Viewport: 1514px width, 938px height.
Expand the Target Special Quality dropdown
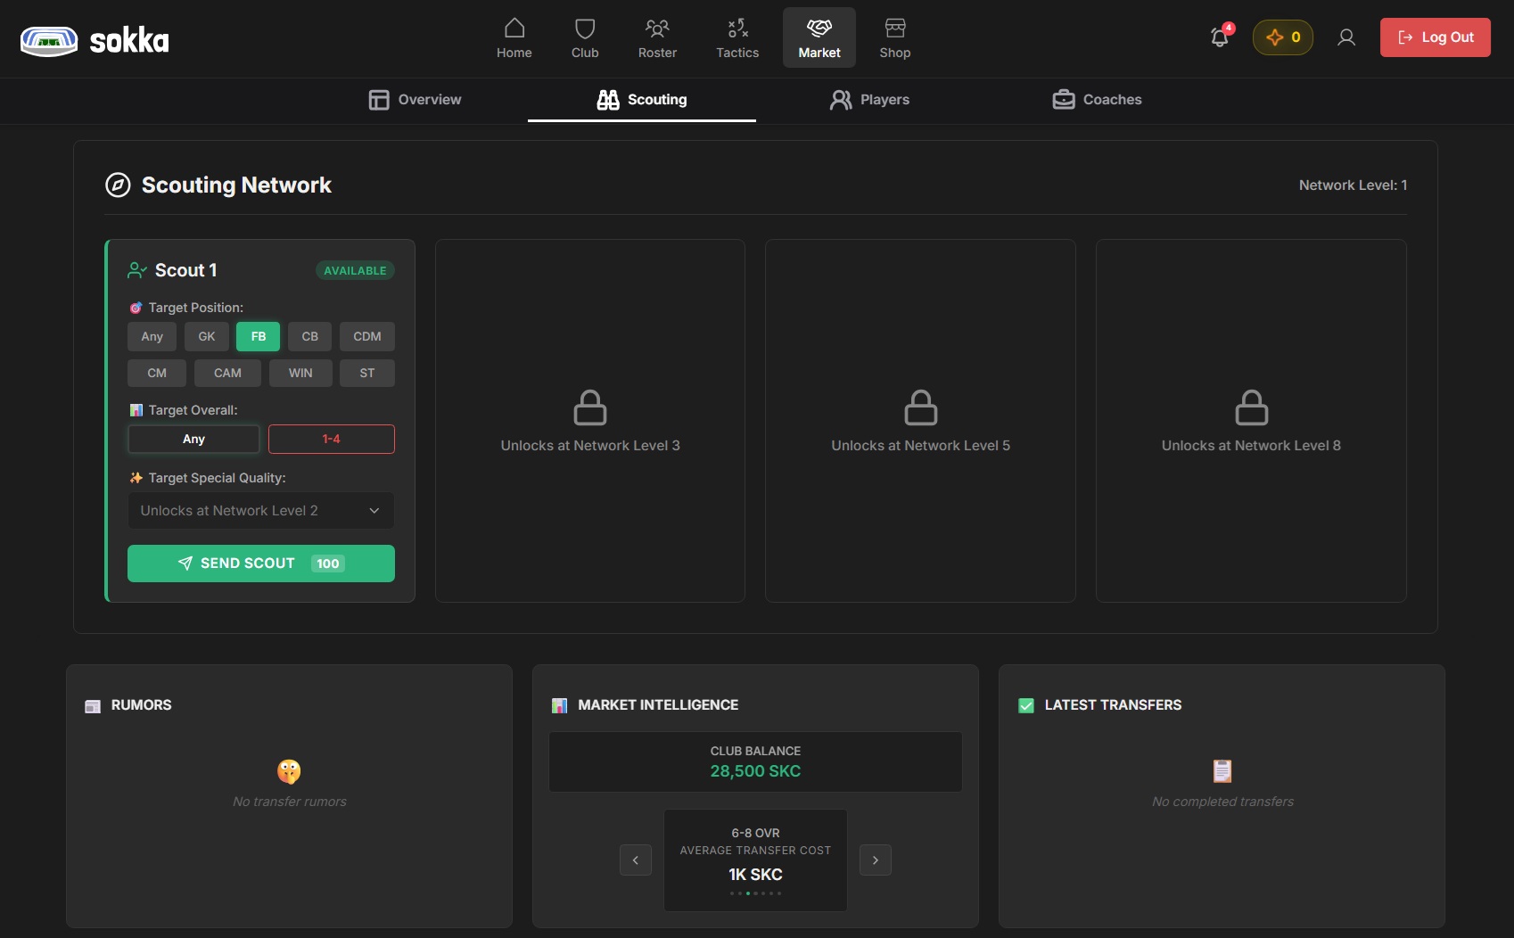260,511
